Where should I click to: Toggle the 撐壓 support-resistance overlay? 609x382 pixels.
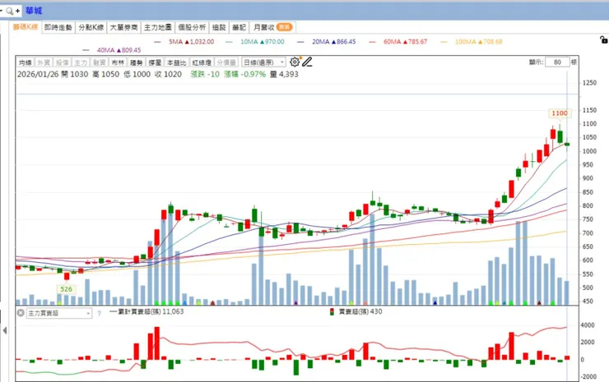tap(155, 62)
